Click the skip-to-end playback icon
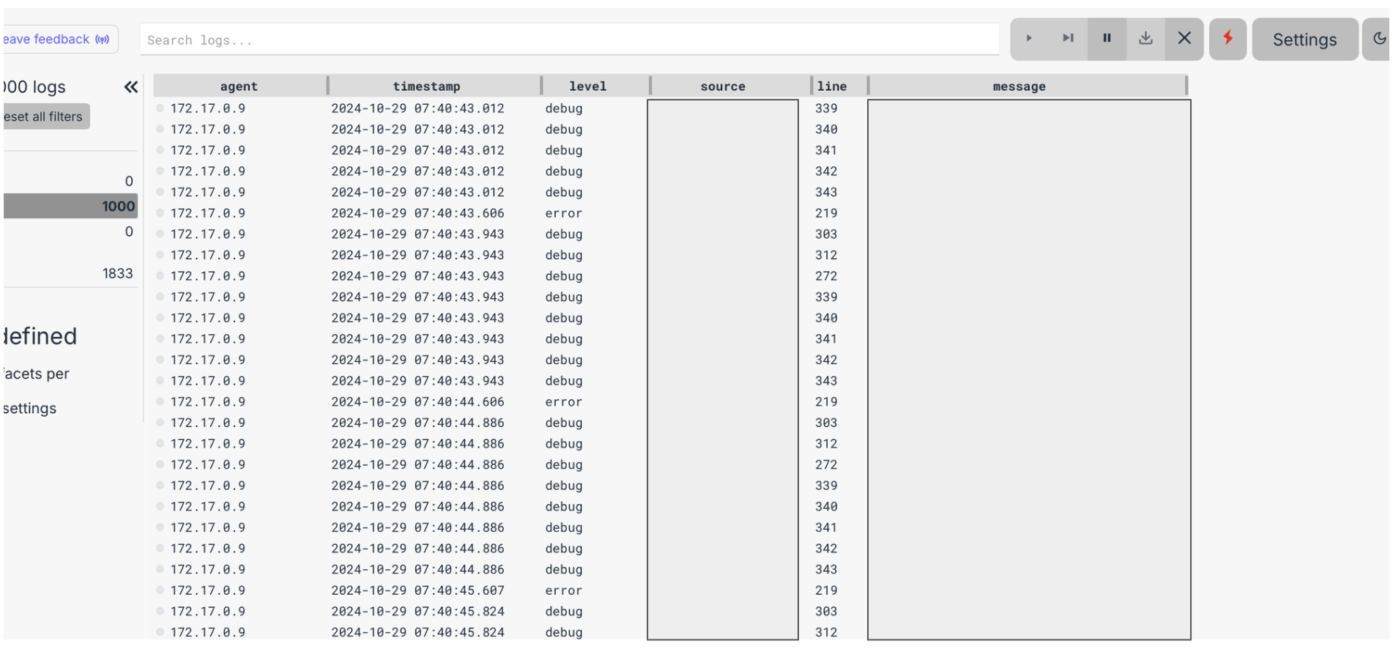 [x=1068, y=39]
